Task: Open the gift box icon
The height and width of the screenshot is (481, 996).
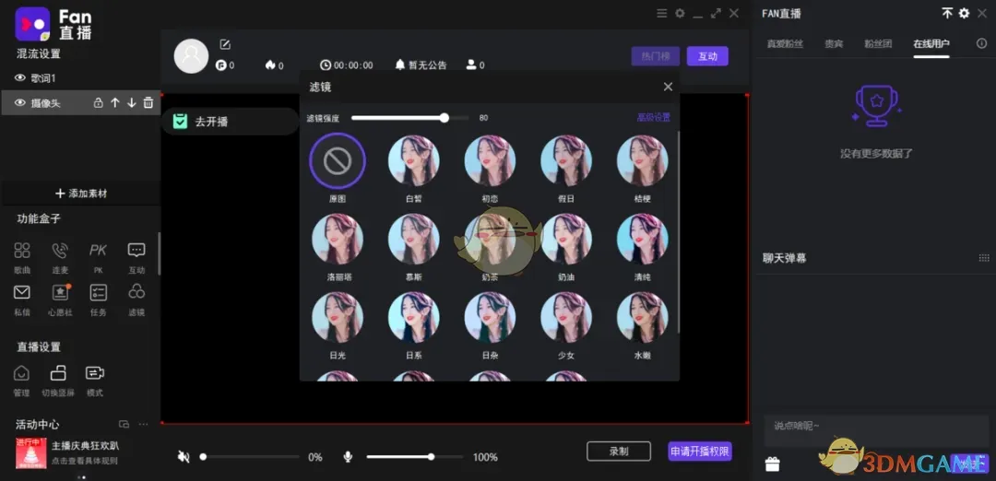Action: click(x=773, y=464)
